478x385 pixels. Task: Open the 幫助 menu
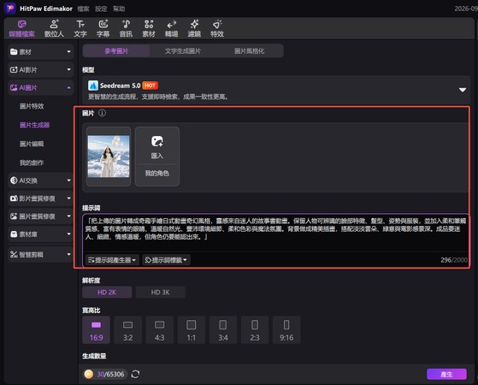pos(119,9)
